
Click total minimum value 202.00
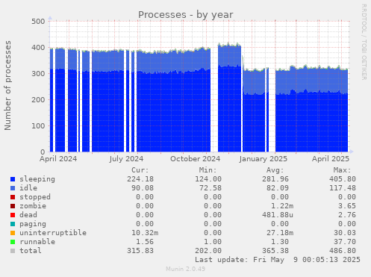208,251
